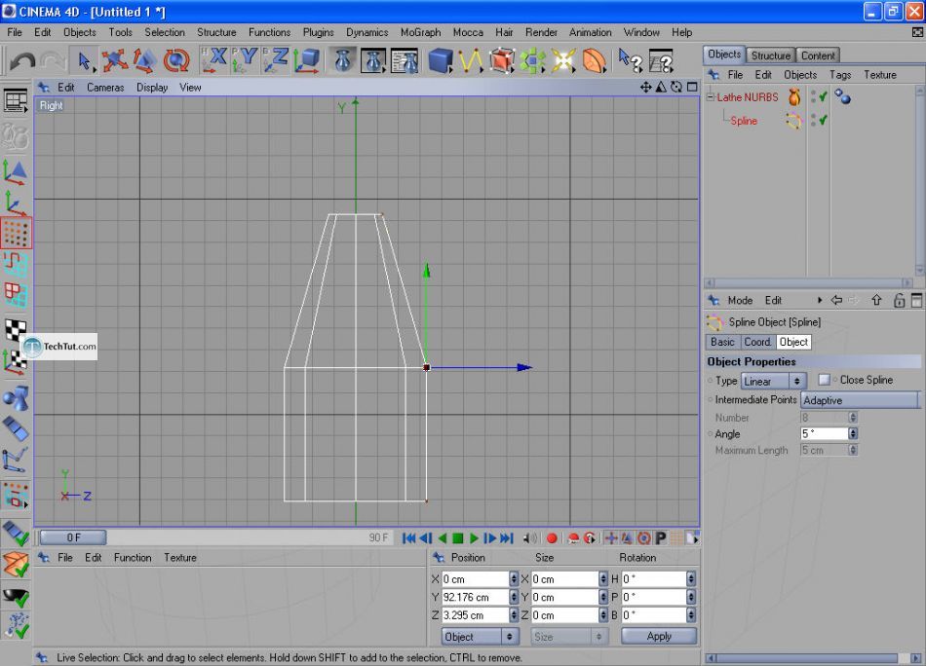Viewport: 926px width, 666px height.
Task: Open the spline drawing tool icon
Action: point(471,60)
